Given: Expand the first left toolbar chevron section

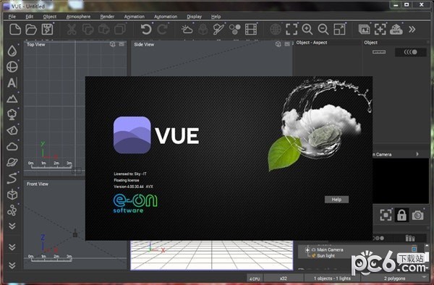Looking at the screenshot, I should point(12,226).
